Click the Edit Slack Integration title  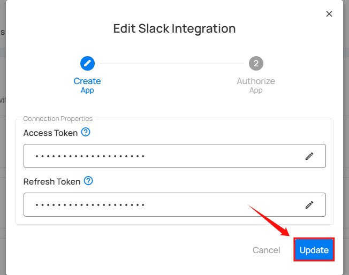pyautogui.click(x=174, y=28)
